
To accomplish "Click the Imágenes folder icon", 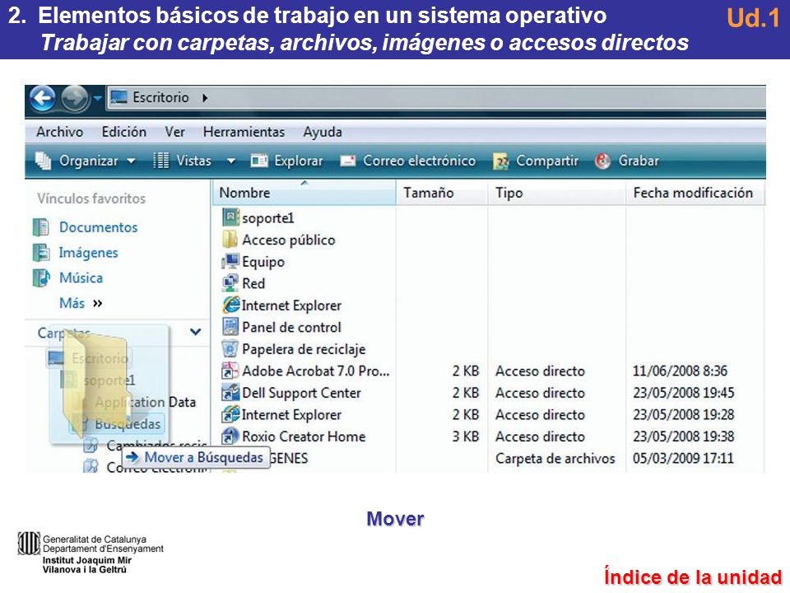I will click(x=41, y=253).
